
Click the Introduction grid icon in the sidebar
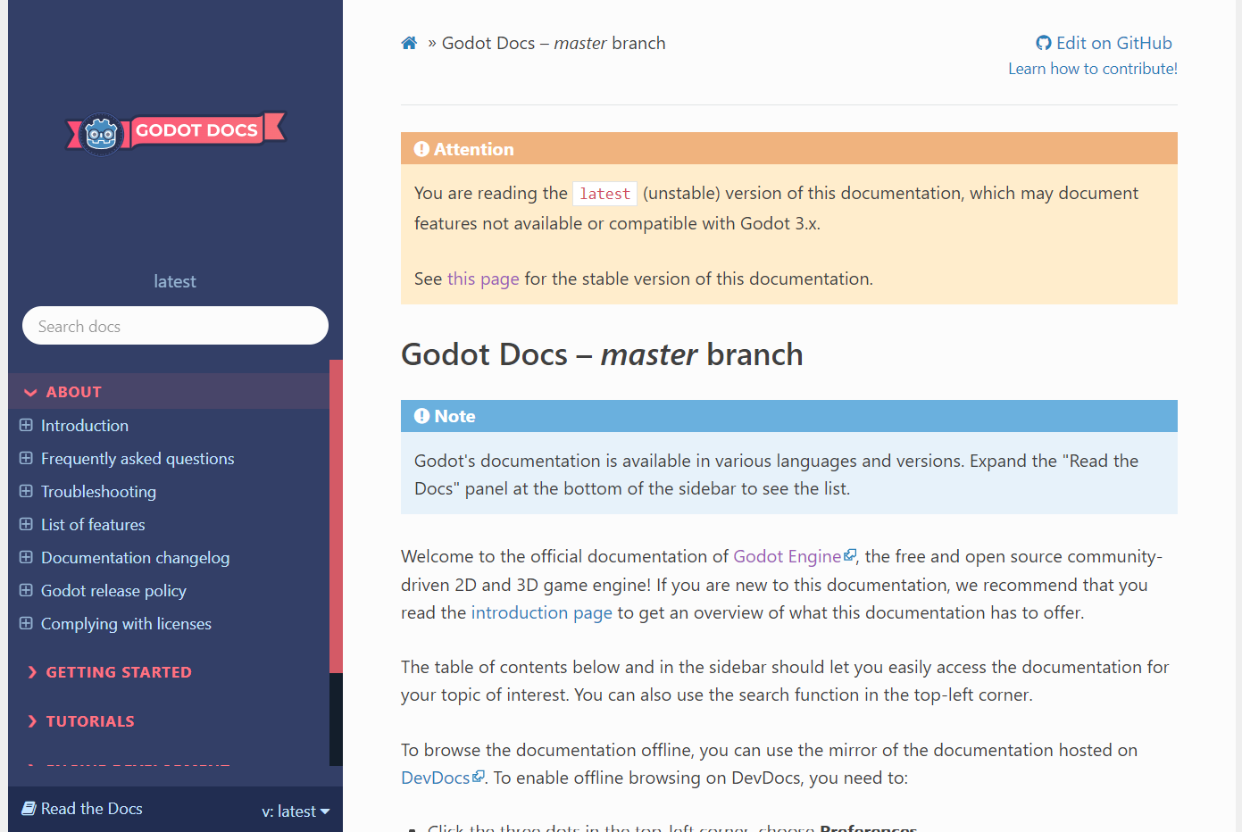[x=25, y=425]
